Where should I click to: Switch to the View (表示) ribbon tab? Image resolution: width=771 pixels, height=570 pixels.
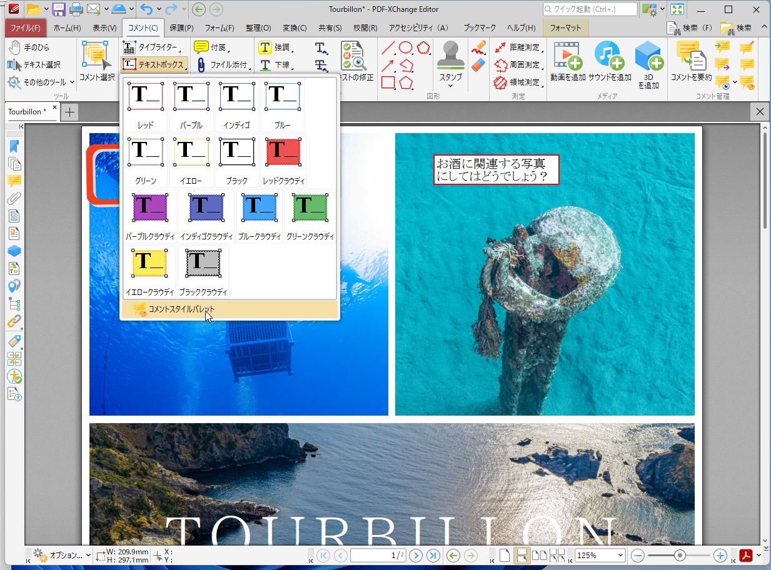[x=104, y=28]
